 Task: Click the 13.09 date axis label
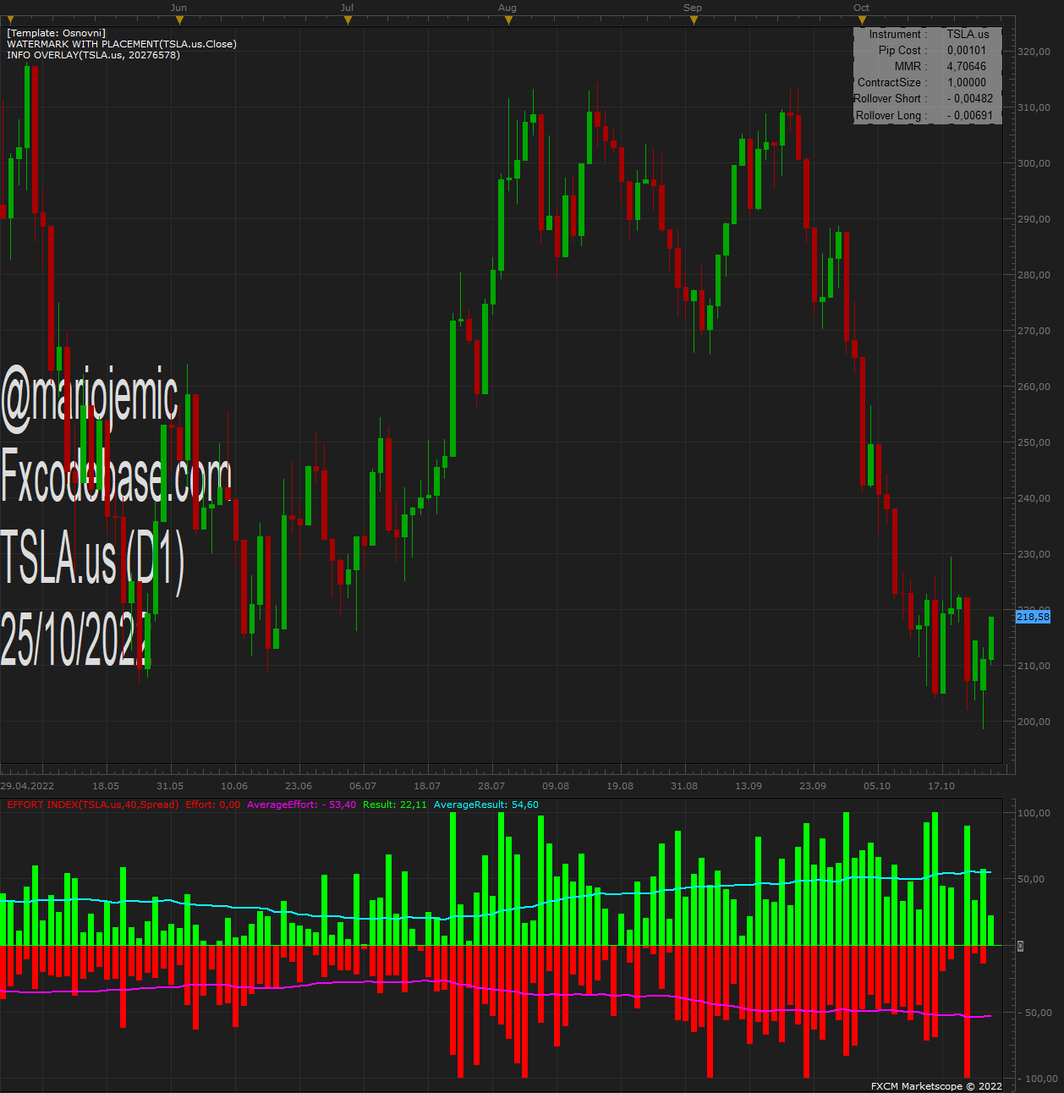click(749, 786)
